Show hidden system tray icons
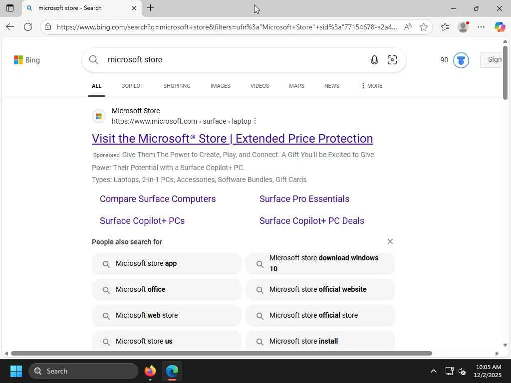Screen dimensions: 511x383 (434, 371)
